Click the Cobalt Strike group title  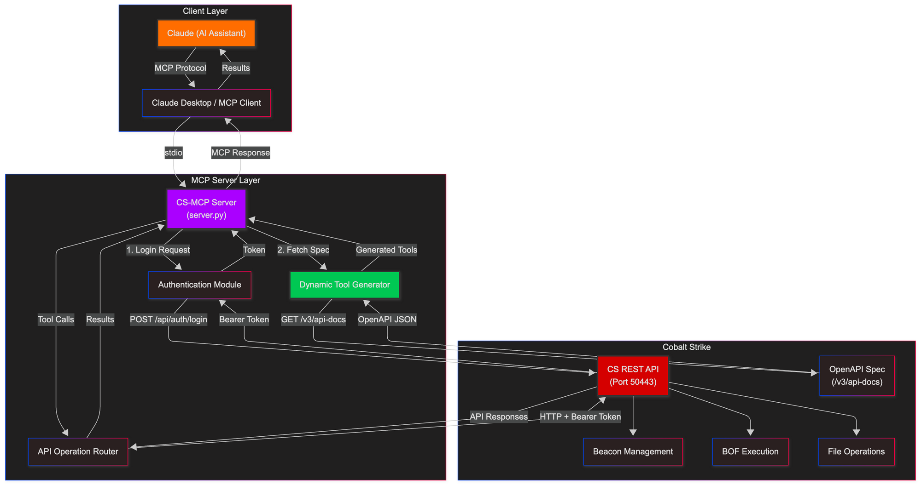tap(686, 347)
